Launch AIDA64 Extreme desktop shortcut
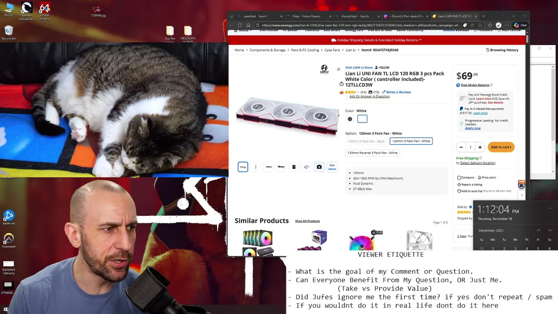 click(44, 10)
